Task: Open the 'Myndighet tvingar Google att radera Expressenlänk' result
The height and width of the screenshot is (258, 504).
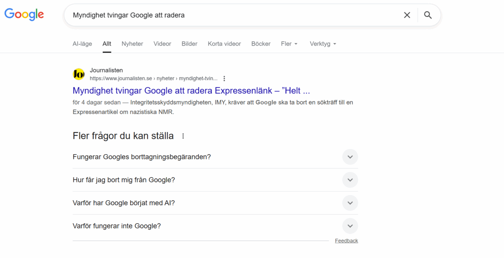Action: [x=191, y=90]
